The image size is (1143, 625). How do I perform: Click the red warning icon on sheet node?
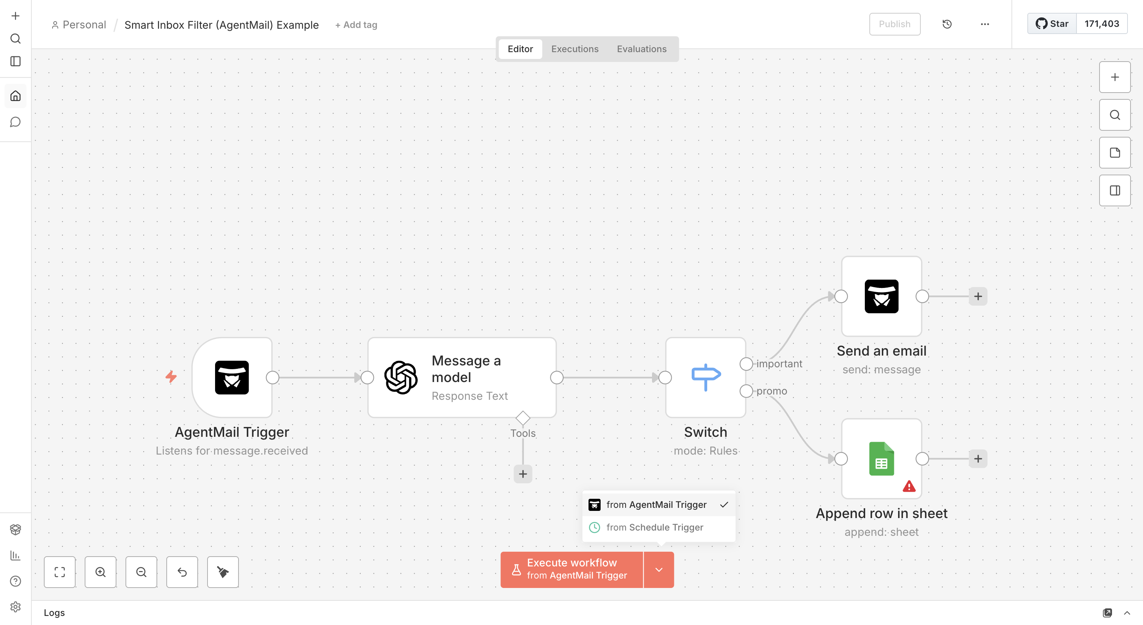909,487
